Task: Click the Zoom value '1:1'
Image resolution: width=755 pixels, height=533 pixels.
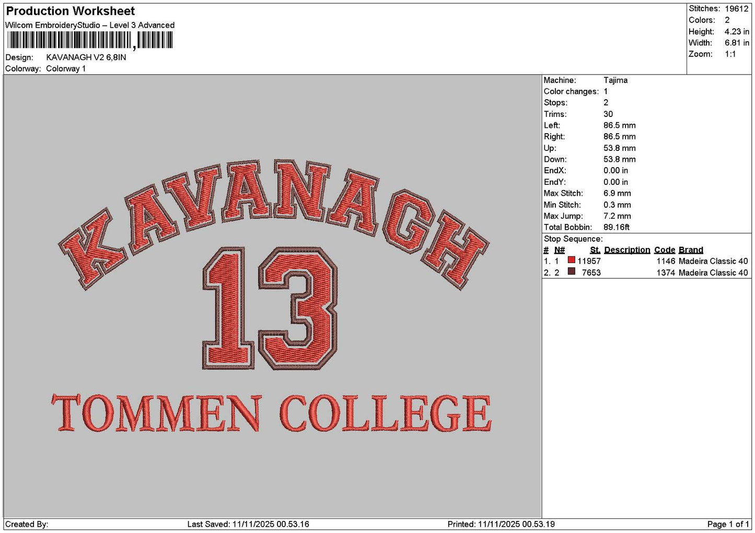Action: click(730, 54)
